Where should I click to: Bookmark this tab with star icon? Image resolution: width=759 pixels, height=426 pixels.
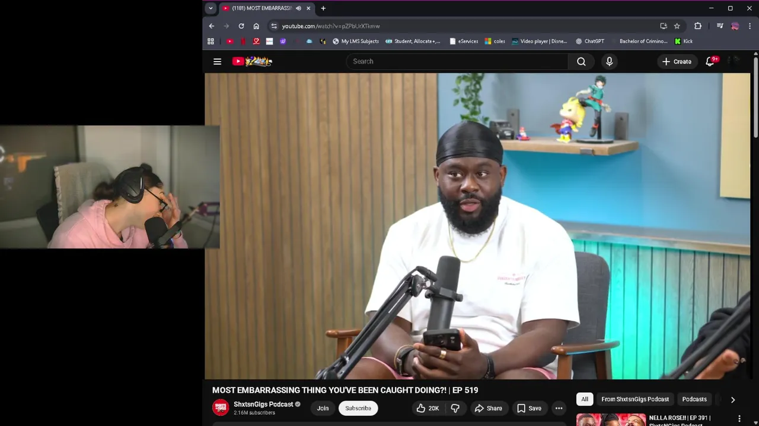[677, 26]
